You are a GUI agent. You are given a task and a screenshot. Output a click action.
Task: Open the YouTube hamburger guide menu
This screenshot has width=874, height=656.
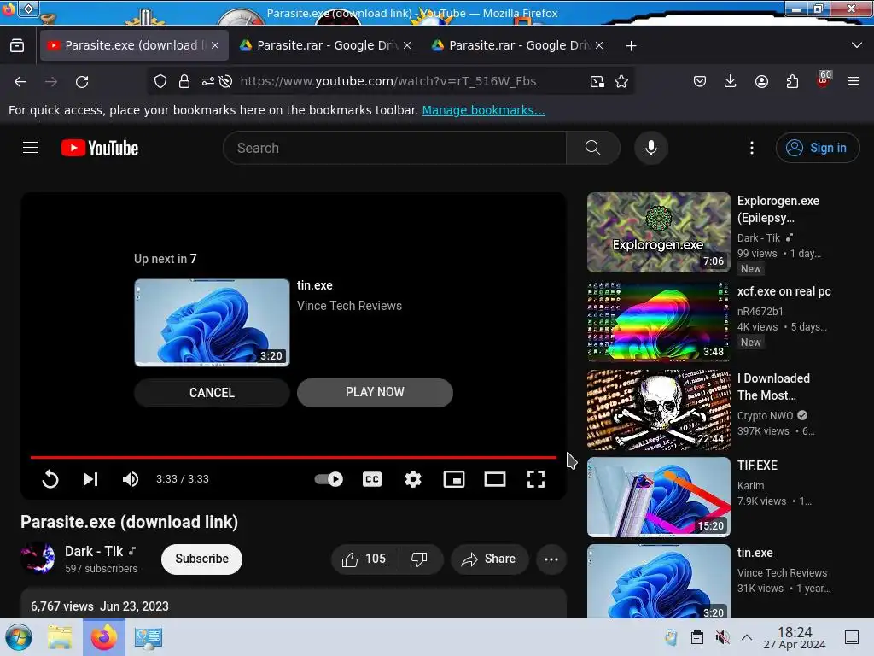(x=31, y=148)
